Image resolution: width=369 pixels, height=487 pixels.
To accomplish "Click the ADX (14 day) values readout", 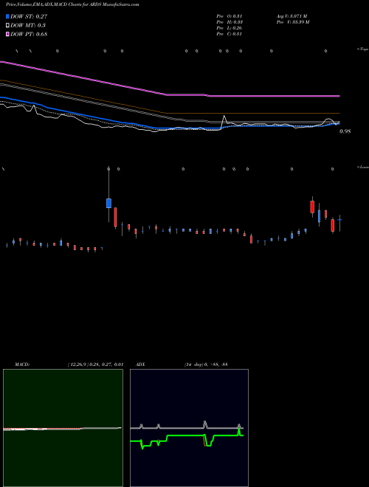I will tap(206, 365).
